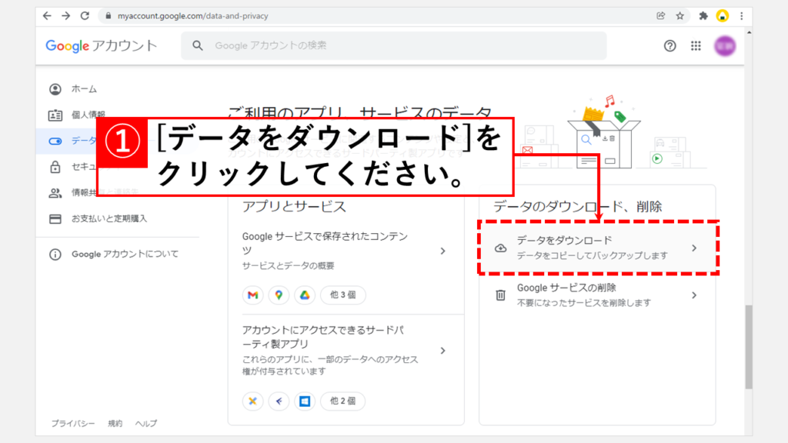This screenshot has height=443, width=788.
Task: Open the Extensions puzzle icon
Action: (x=703, y=15)
